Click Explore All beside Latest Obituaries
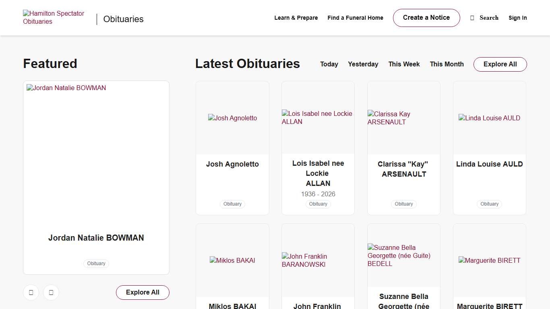 click(x=500, y=64)
